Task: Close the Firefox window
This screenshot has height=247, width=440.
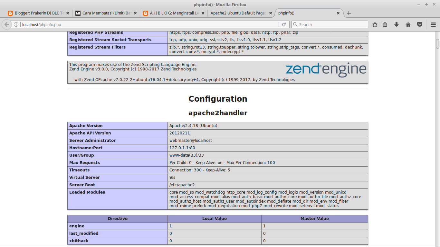Action: [433, 5]
